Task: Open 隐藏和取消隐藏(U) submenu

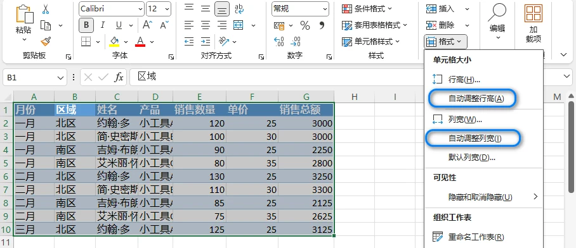Action: [483, 197]
